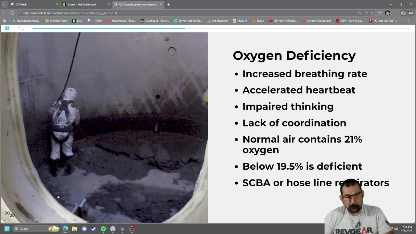Viewport: 416px width, 234px height.
Task: Open Microsoft Edge from taskbar
Action: point(65,229)
